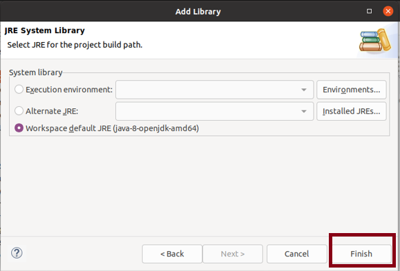Click the JRE System Library heading
Viewport: 400px width, 271px height.
click(x=45, y=30)
